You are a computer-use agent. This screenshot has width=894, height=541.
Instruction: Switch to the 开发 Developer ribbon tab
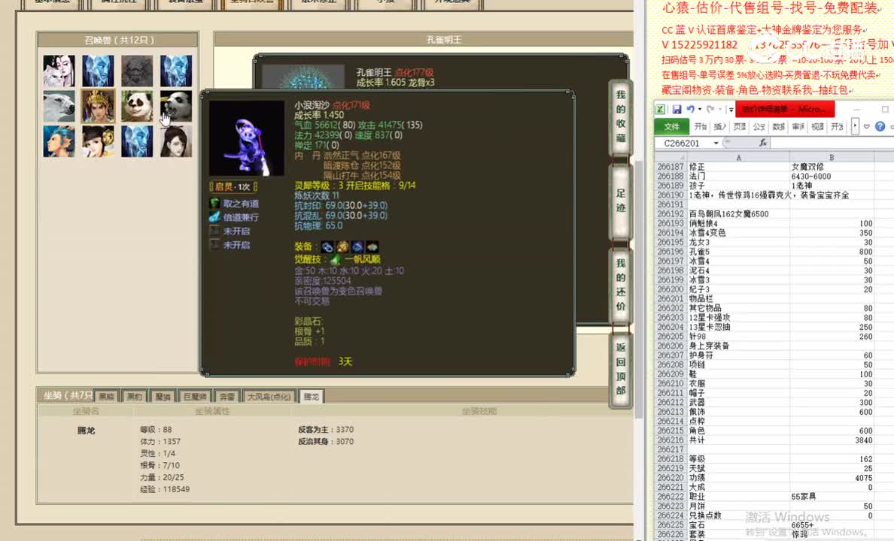836,126
